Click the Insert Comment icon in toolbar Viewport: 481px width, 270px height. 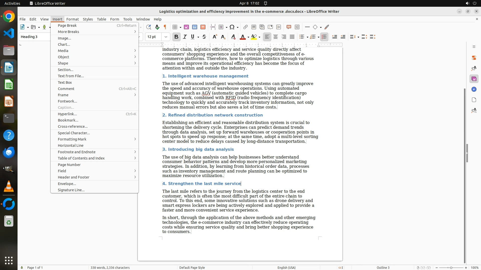coord(289,27)
